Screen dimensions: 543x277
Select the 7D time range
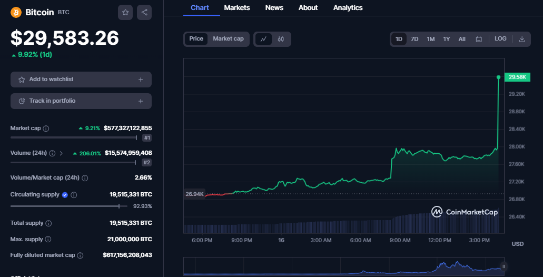pos(414,39)
